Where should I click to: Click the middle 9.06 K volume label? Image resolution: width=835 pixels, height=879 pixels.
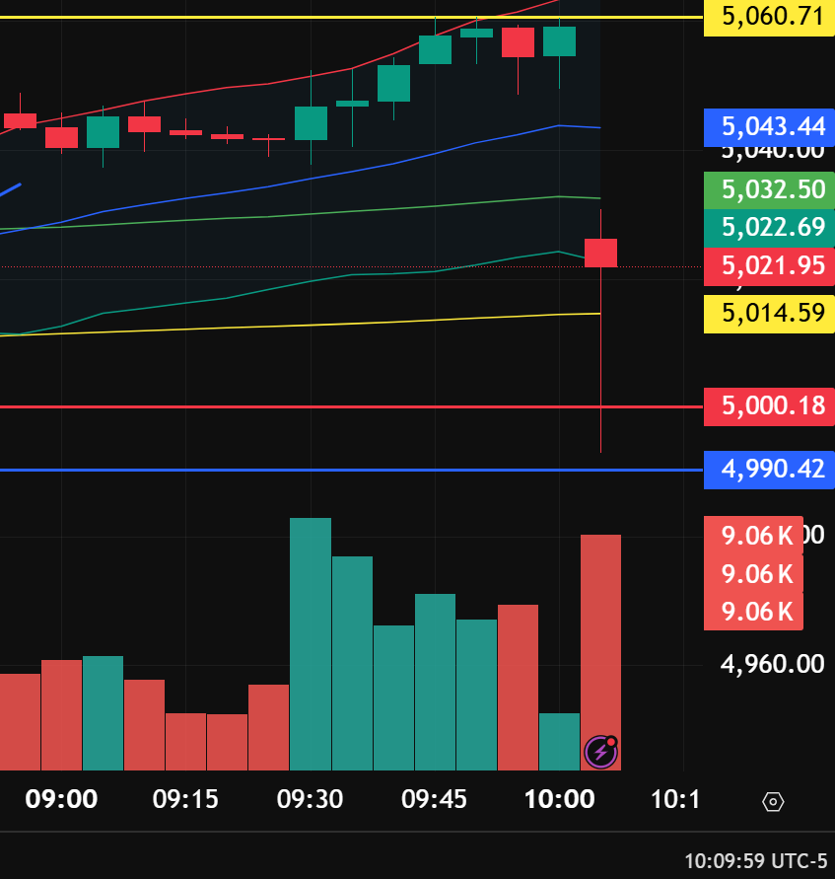(753, 574)
